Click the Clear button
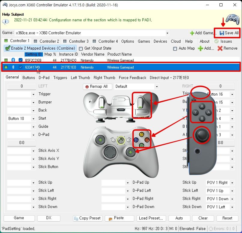The image size is (242, 233). pos(203,218)
